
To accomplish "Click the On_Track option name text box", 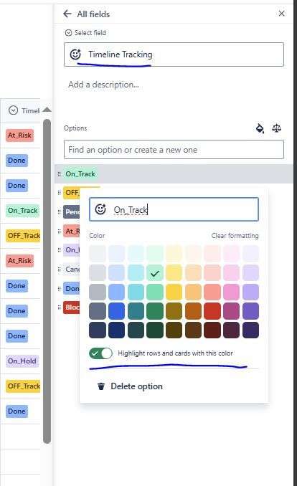I will coord(174,209).
